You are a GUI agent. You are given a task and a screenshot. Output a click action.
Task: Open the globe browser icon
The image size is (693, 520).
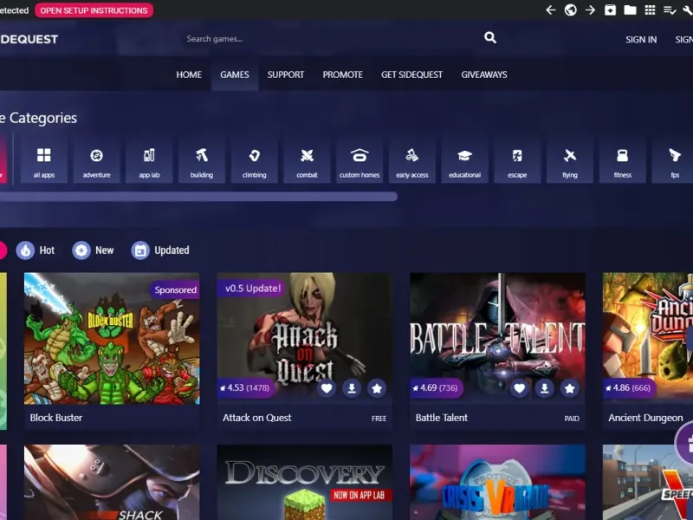coord(571,10)
